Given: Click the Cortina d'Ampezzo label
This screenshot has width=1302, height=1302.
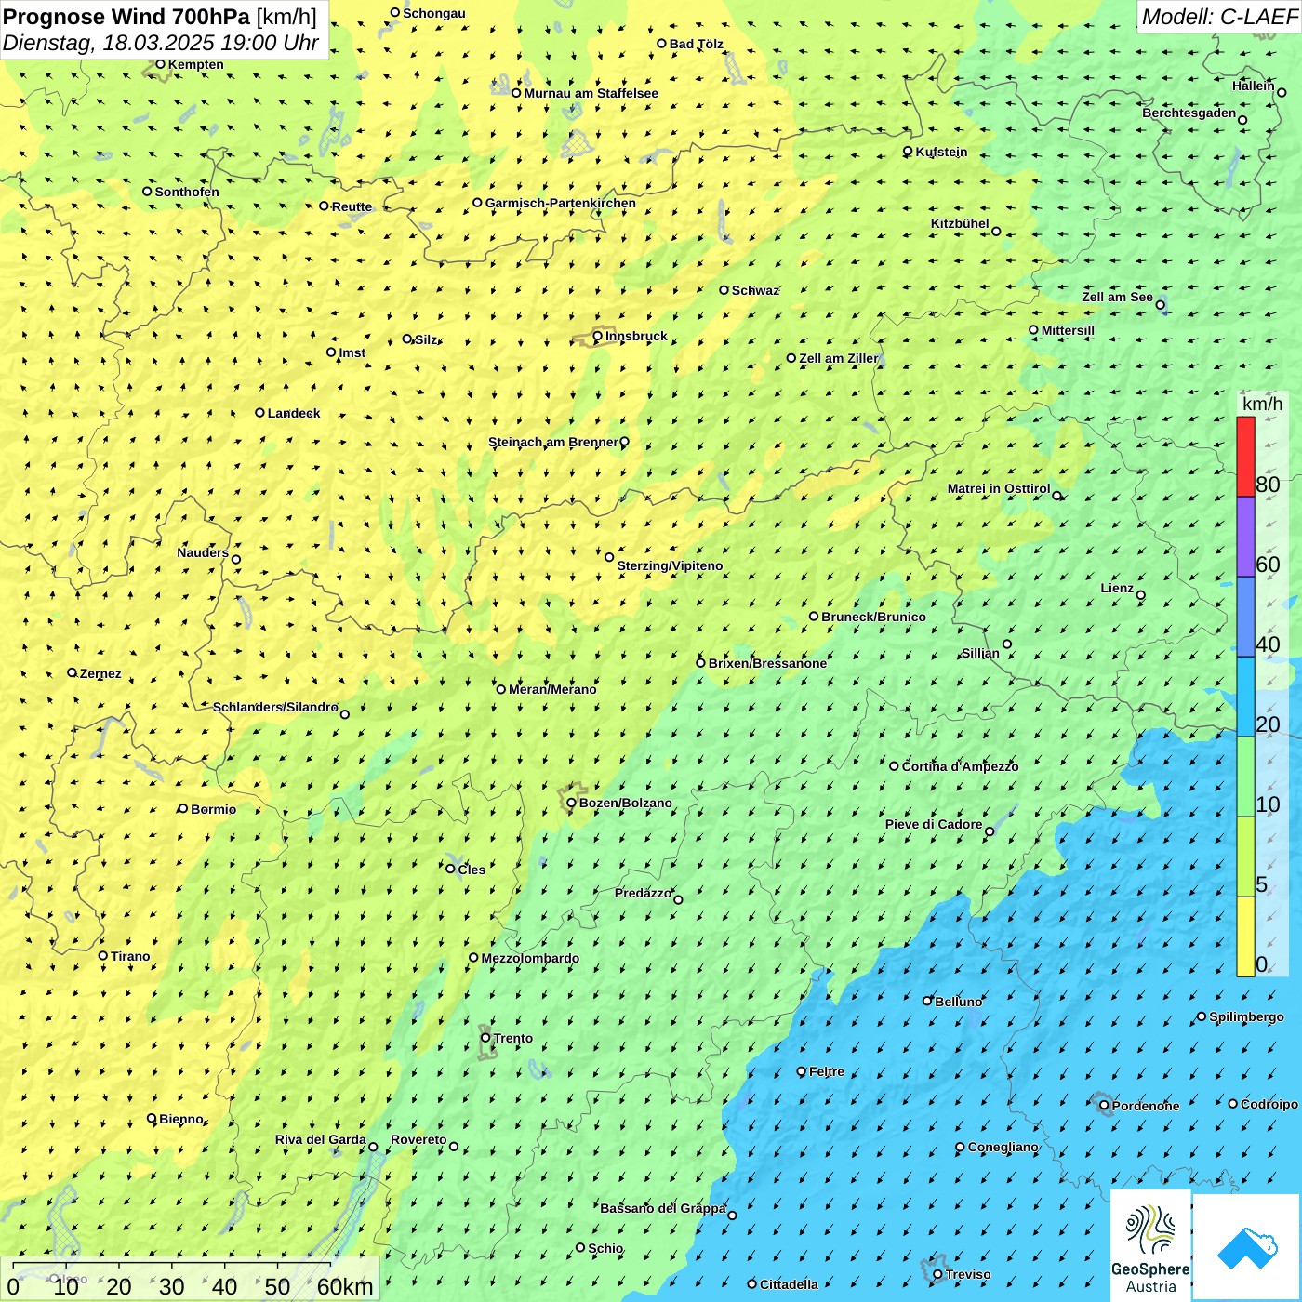Looking at the screenshot, I should pos(960,766).
